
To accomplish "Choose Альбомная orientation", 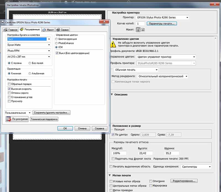I will [30, 73].
